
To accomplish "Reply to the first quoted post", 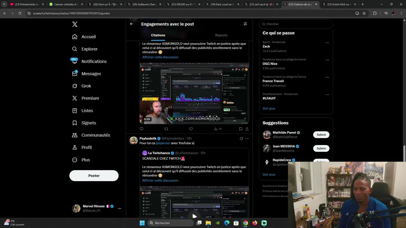I will [141, 129].
